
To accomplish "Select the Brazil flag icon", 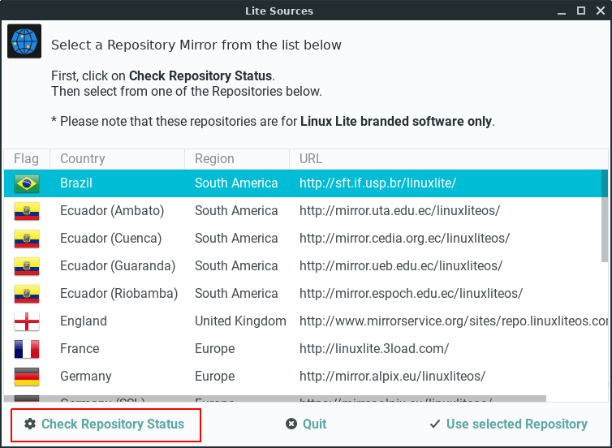I will [27, 183].
